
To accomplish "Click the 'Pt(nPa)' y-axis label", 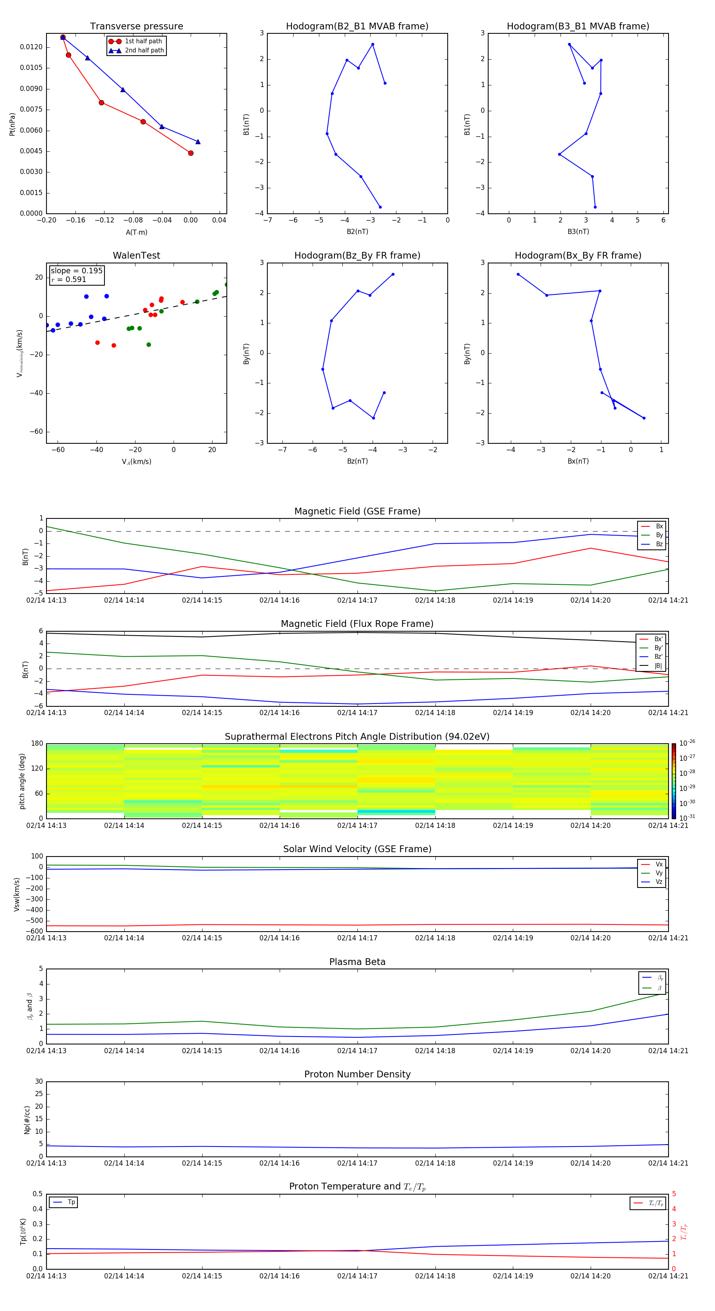I will click(12, 124).
